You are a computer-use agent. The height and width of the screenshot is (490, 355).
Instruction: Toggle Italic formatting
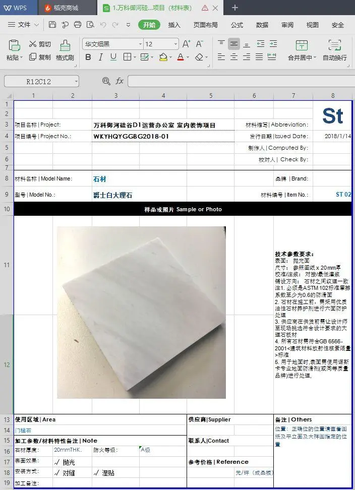tap(101, 57)
